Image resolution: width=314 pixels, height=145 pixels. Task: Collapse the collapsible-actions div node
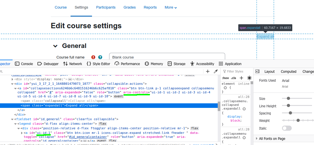pyautogui.click(x=13, y=84)
